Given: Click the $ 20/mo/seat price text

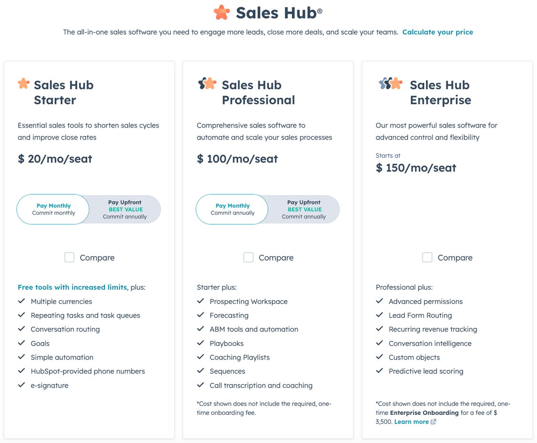Looking at the screenshot, I should pyautogui.click(x=54, y=159).
